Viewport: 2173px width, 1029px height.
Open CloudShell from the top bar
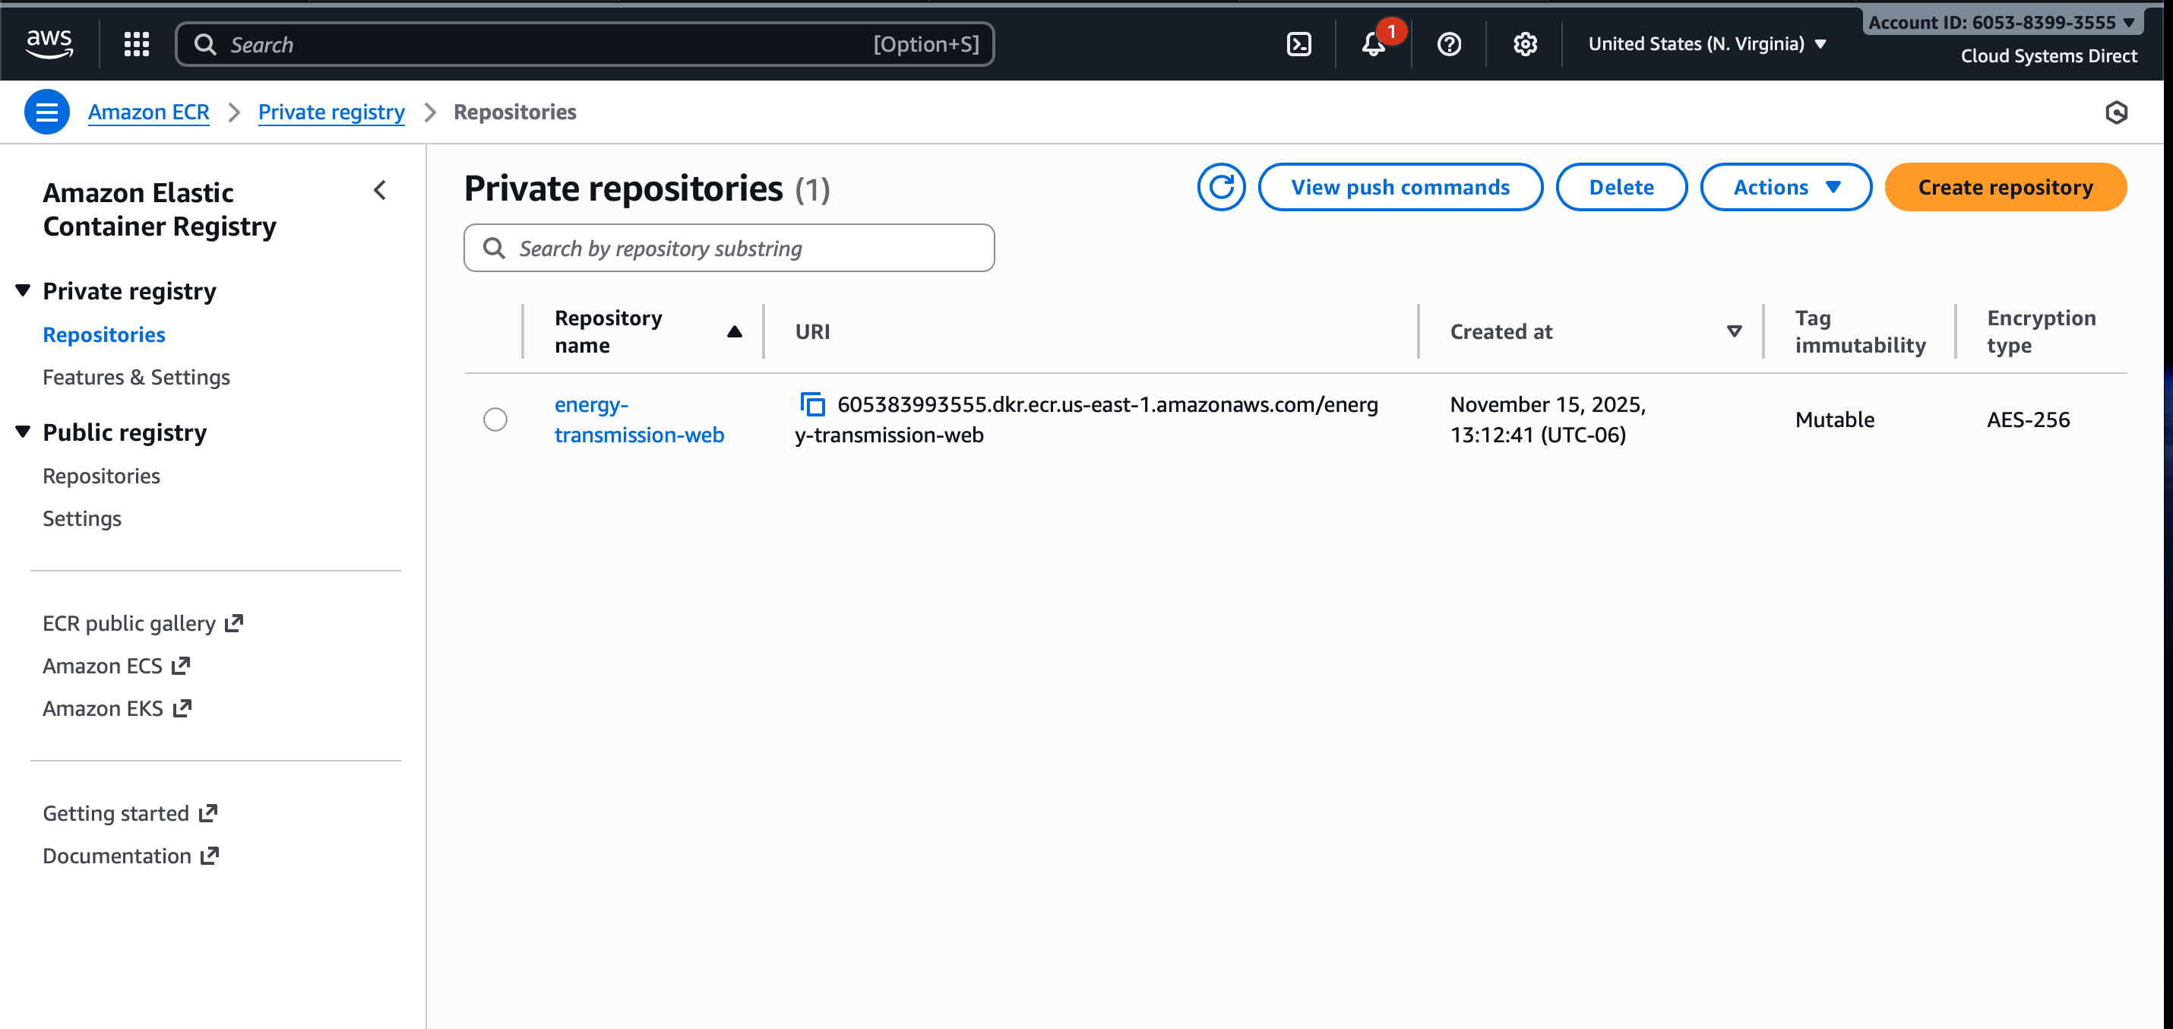pos(1298,44)
